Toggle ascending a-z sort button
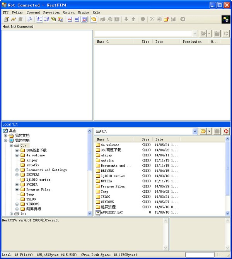 (x=39, y=19)
